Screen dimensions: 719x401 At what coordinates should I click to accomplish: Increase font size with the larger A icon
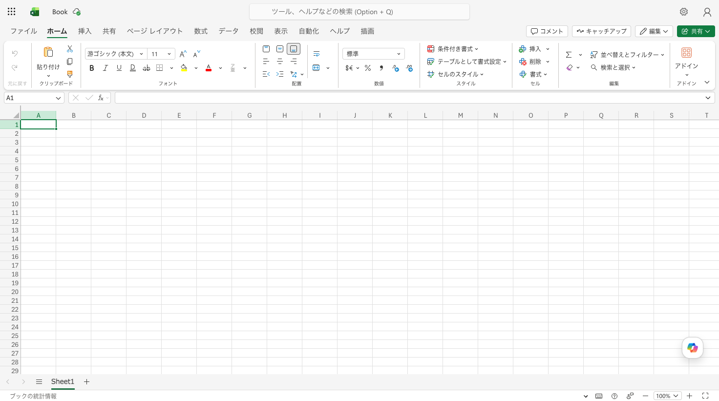click(x=183, y=54)
